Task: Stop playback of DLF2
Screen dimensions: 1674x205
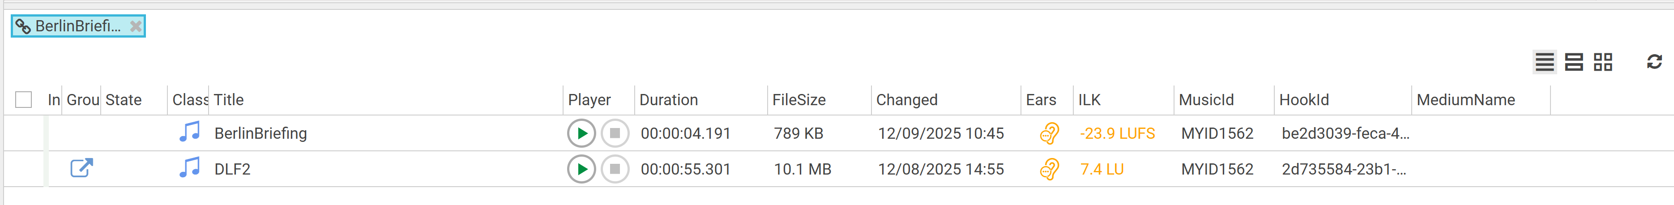Action: pyautogui.click(x=614, y=169)
